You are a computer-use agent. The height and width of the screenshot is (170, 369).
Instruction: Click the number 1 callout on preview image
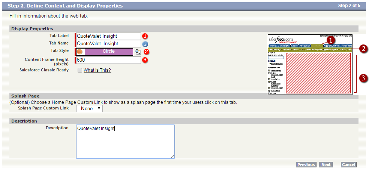(330, 39)
